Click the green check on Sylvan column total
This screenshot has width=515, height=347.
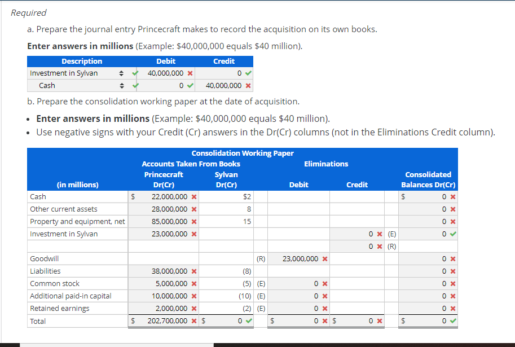click(x=249, y=321)
